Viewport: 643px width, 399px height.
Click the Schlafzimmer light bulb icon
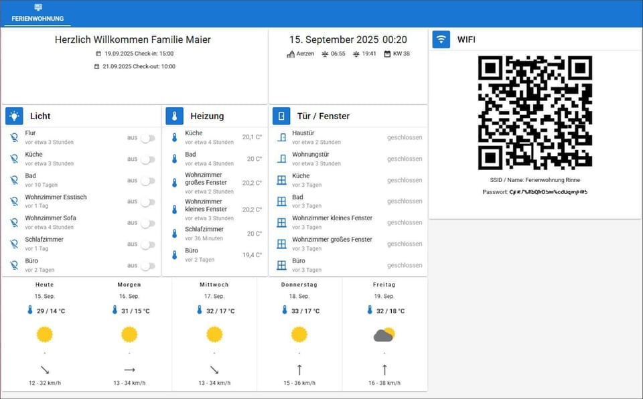[x=14, y=244]
